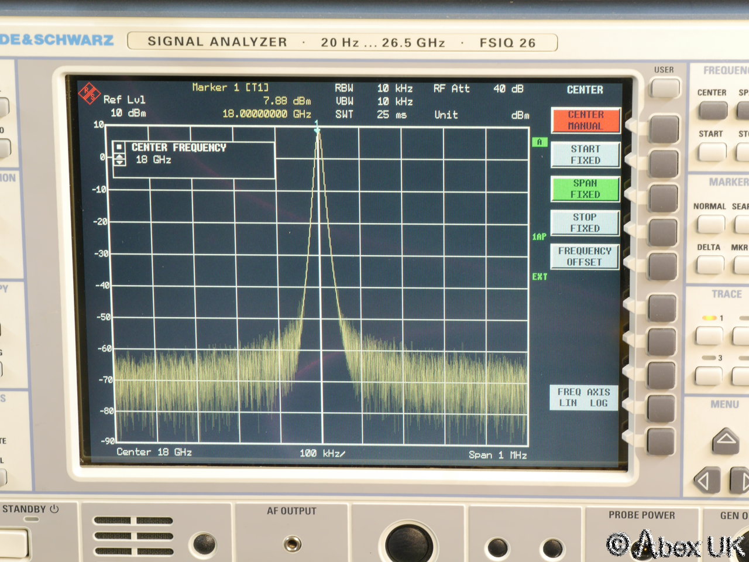Click the small square icon in the Center Frequency box
The width and height of the screenshot is (749, 562).
pyautogui.click(x=119, y=147)
